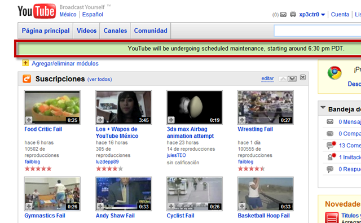Image resolution: width=361 pixels, height=223 pixels.
Task: Add Food Critic Fail to queue plus icon
Action: pos(29,120)
